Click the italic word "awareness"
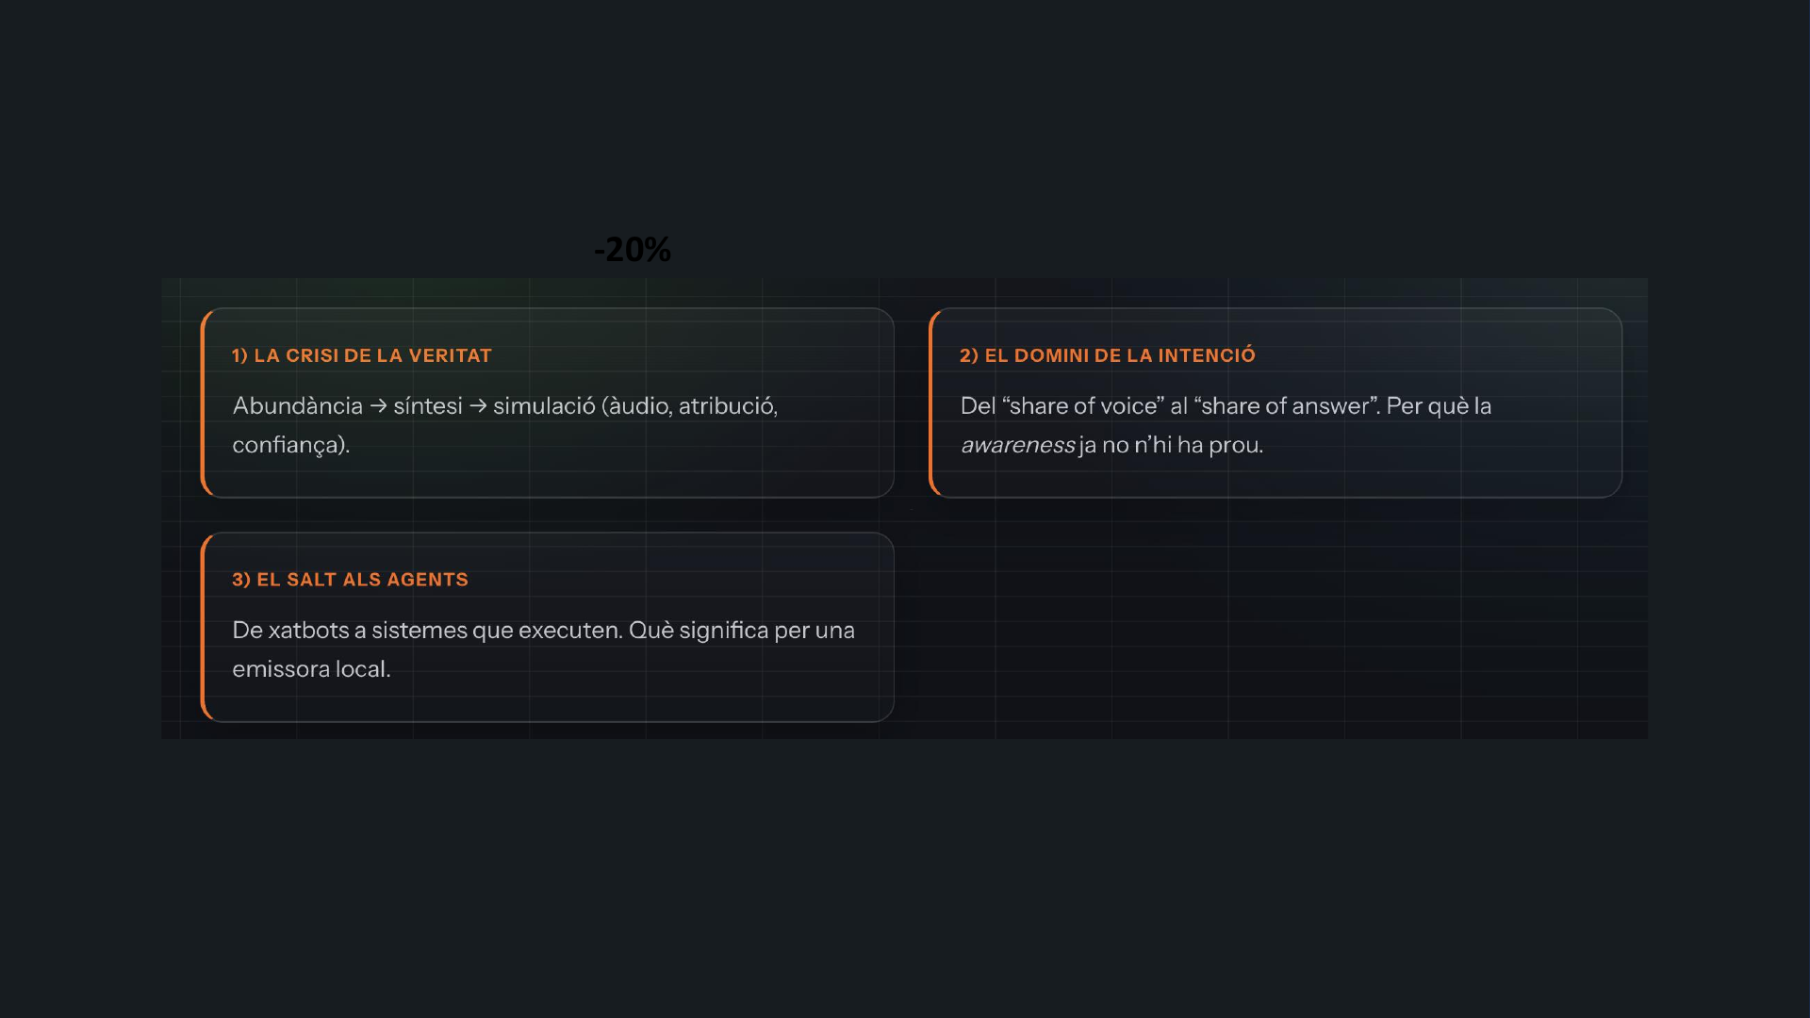 point(1017,445)
